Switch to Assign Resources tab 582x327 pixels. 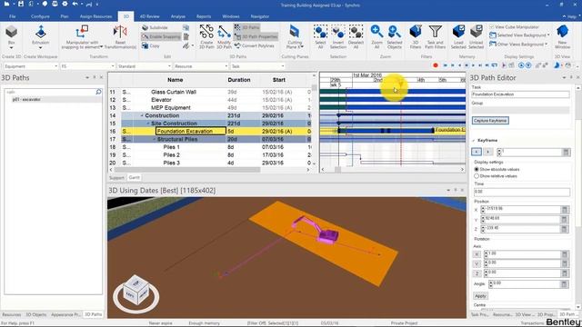point(95,16)
